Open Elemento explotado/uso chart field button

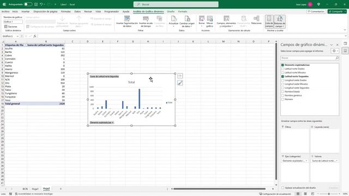[x=102, y=122]
